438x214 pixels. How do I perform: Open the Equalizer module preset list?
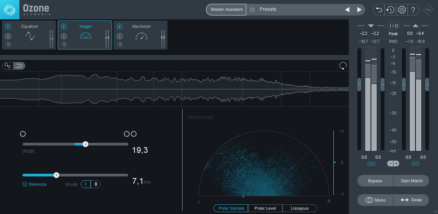click(8, 44)
